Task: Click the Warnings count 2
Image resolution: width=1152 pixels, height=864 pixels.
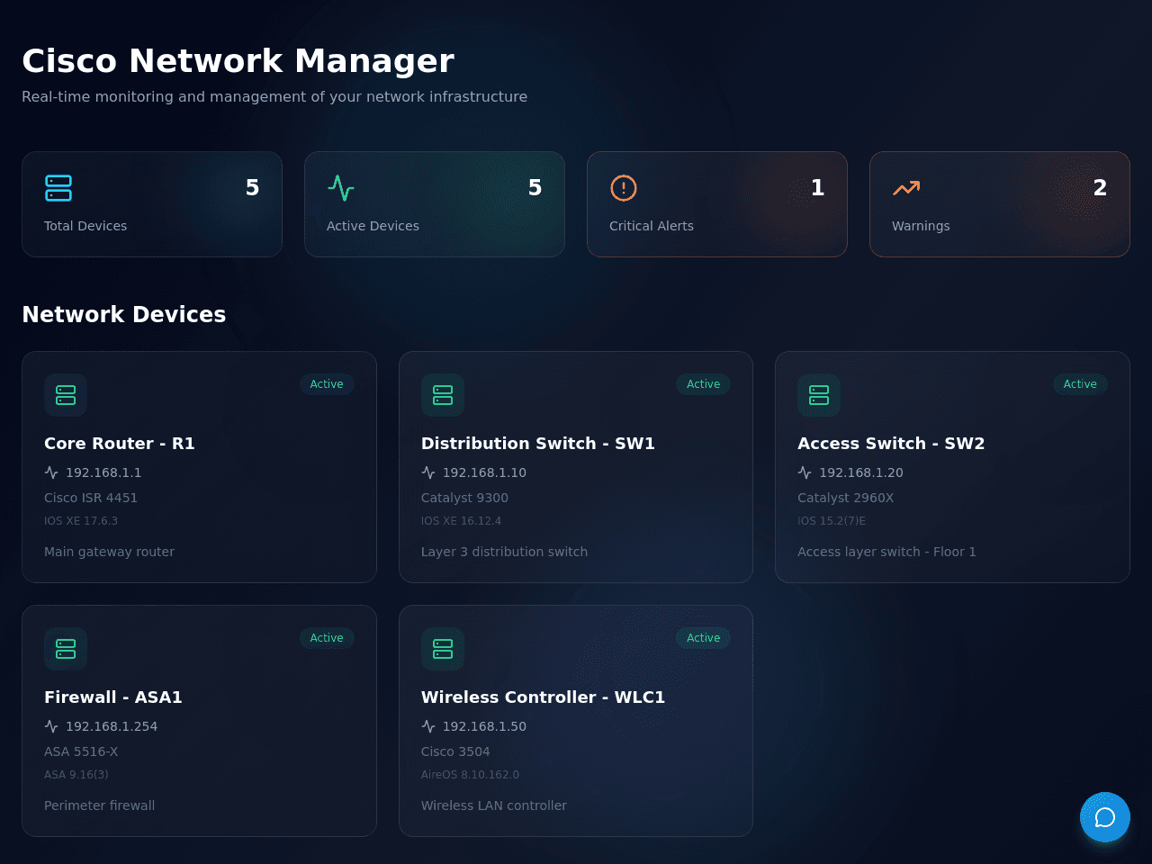Action: click(x=1100, y=187)
